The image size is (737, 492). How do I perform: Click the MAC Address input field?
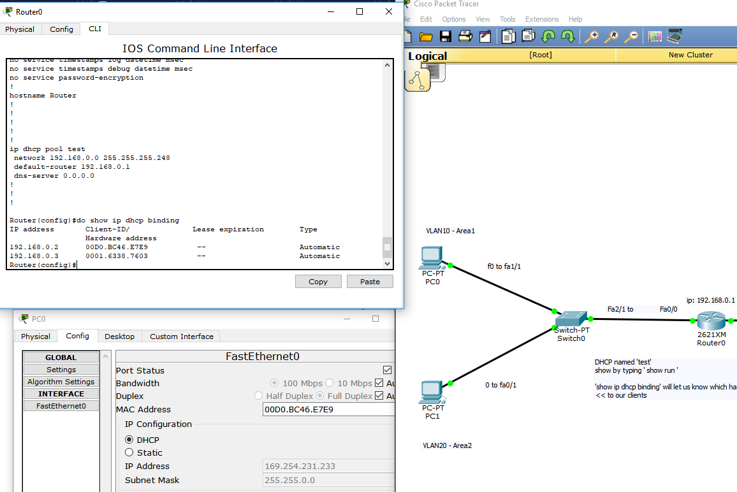pyautogui.click(x=328, y=410)
